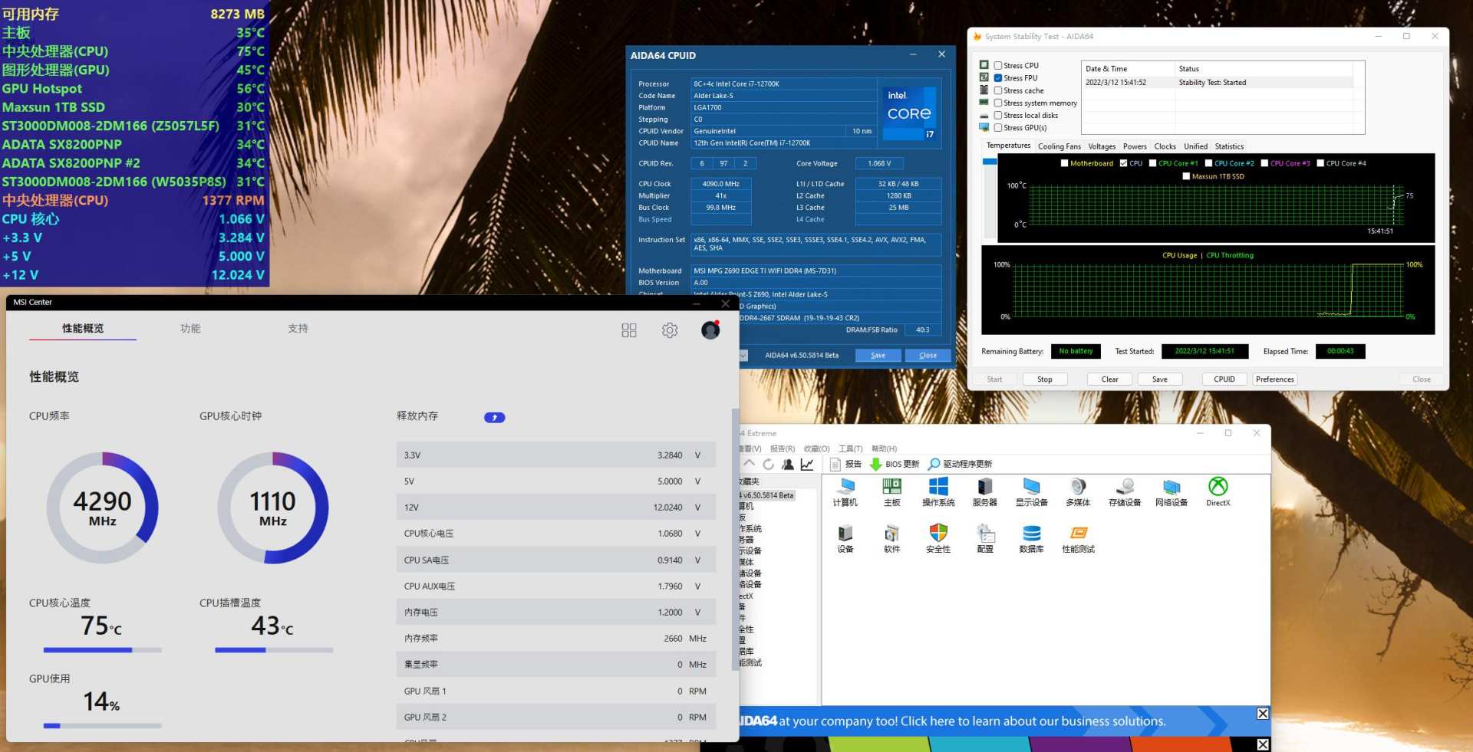Toggle the memory release (释放内存) switch

click(x=495, y=418)
